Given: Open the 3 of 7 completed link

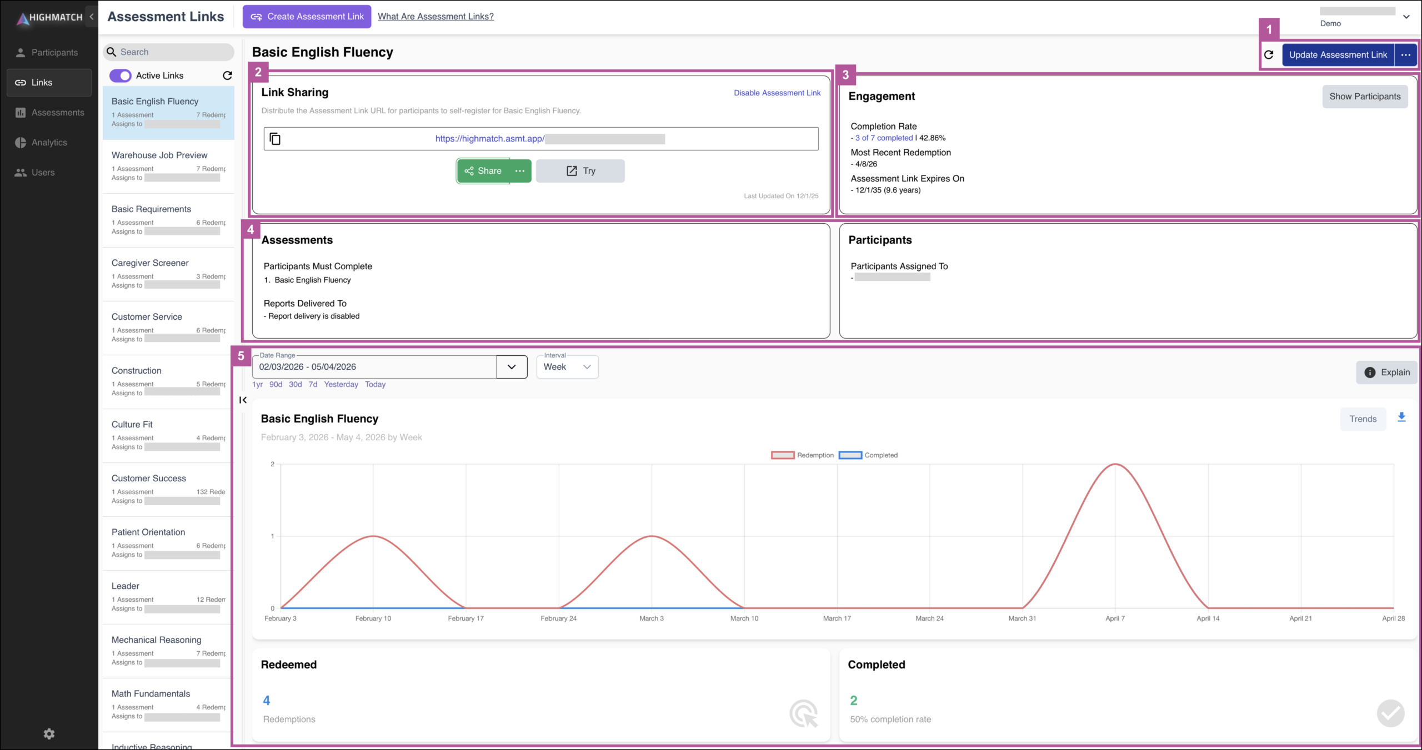Looking at the screenshot, I should pos(884,138).
